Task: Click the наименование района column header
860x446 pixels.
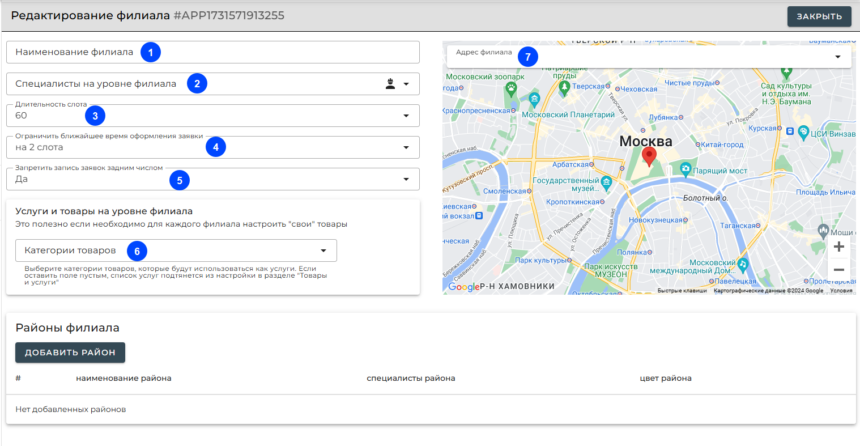Action: click(x=124, y=378)
